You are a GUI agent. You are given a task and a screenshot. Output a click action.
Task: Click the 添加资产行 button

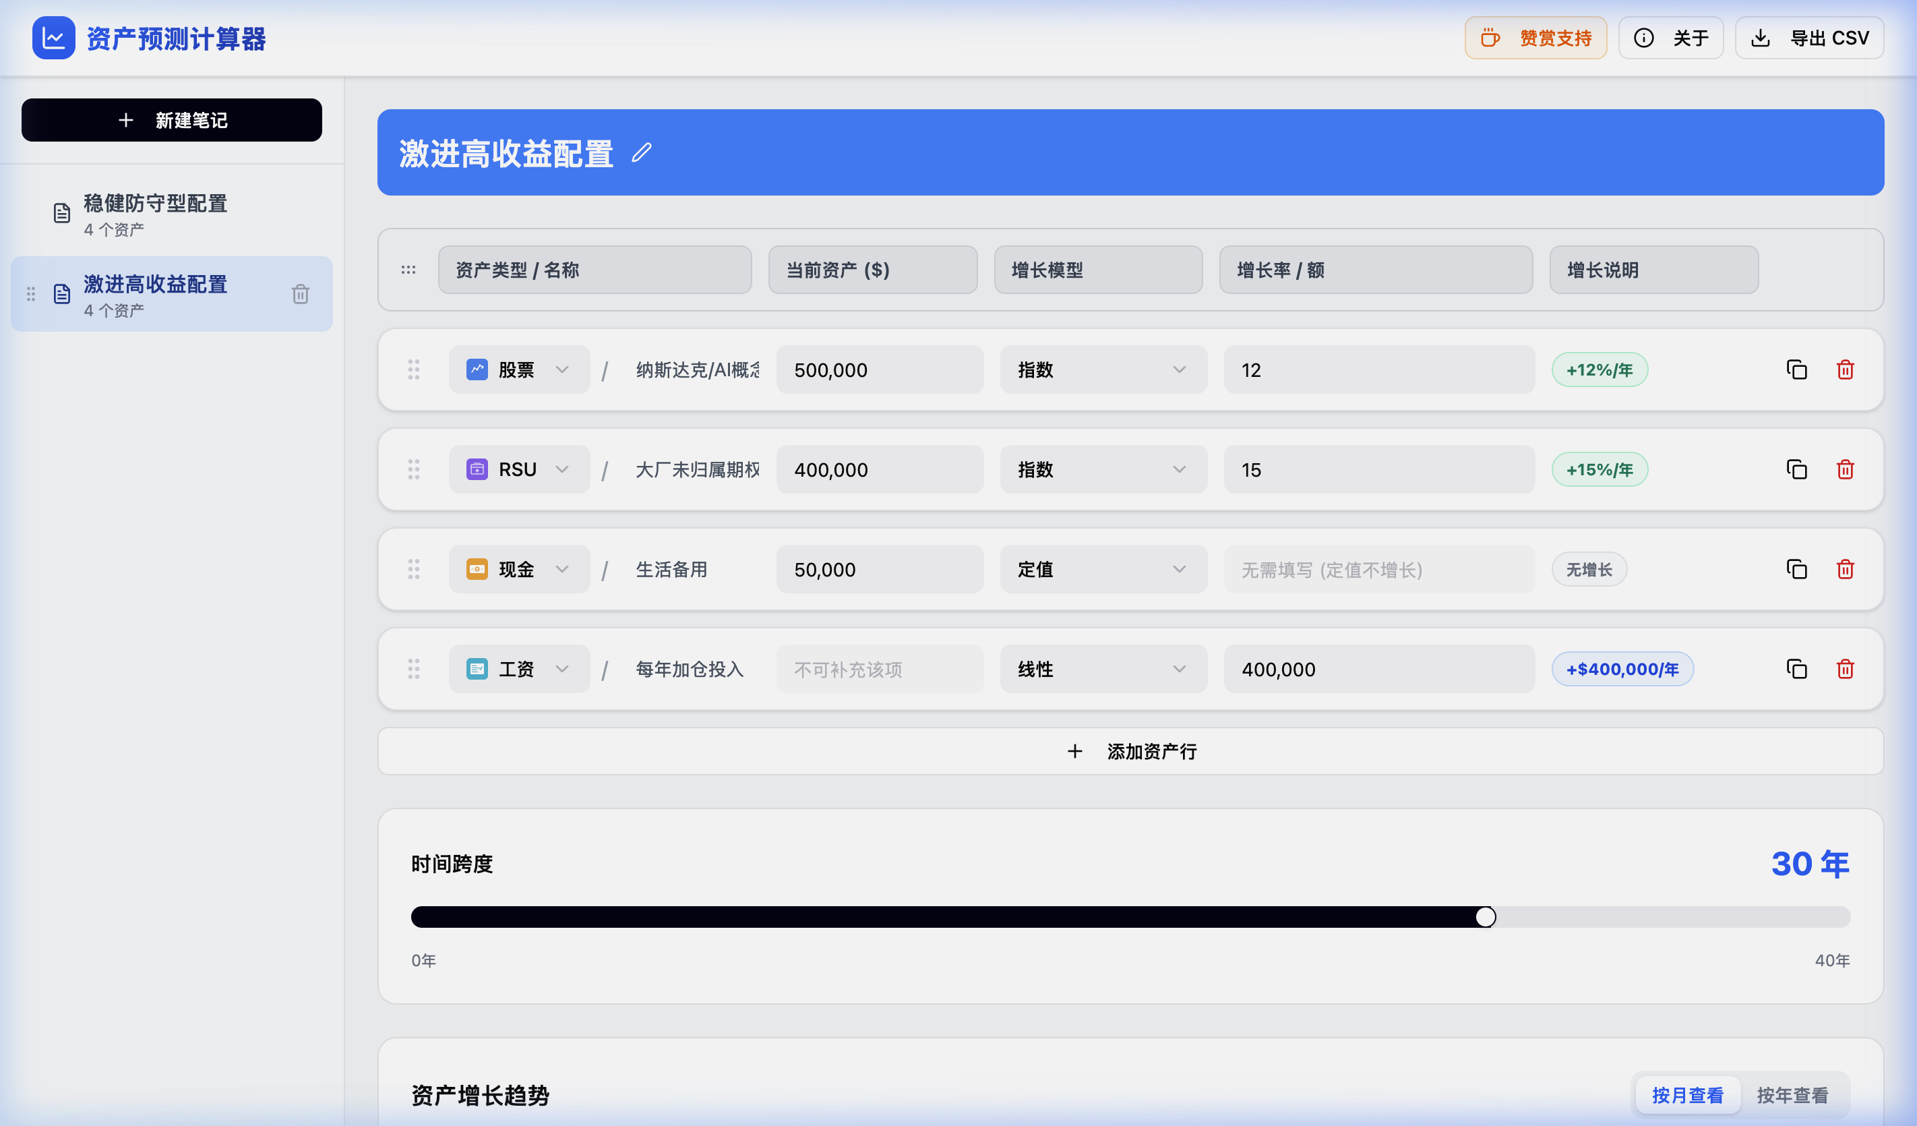pyautogui.click(x=1130, y=751)
